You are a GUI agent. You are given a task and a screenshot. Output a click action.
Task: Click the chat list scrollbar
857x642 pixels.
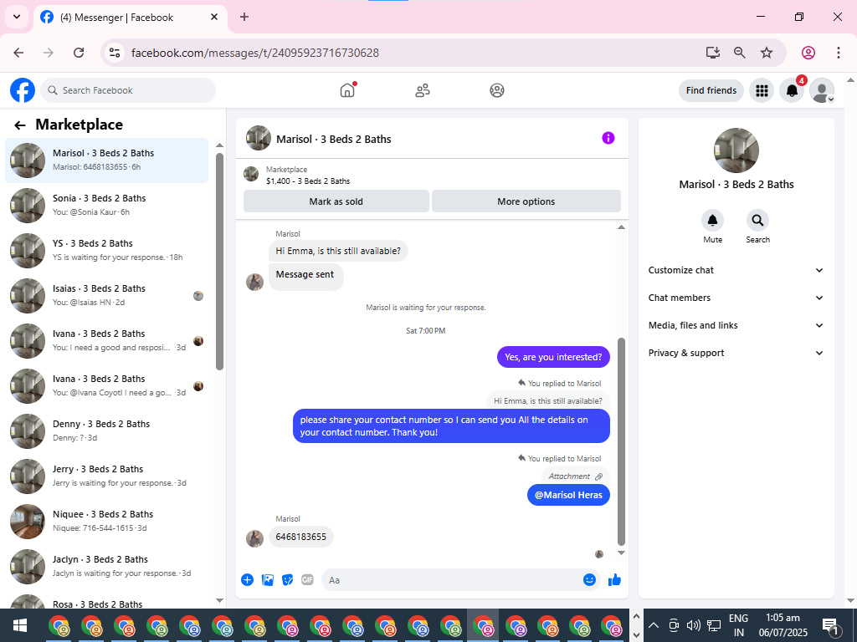[x=219, y=262]
